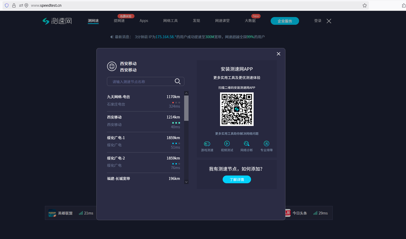Image resolution: width=406 pixels, height=239 pixels.
Task: Click the professional troubleshooting icon
Action: [266, 144]
